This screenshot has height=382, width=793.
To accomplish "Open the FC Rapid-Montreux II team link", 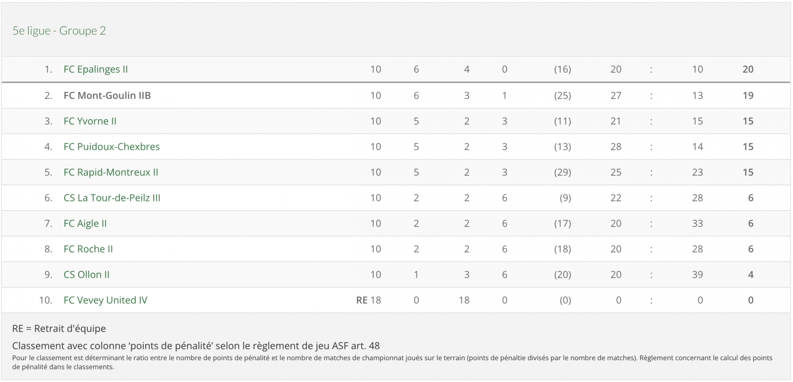I will tap(111, 172).
